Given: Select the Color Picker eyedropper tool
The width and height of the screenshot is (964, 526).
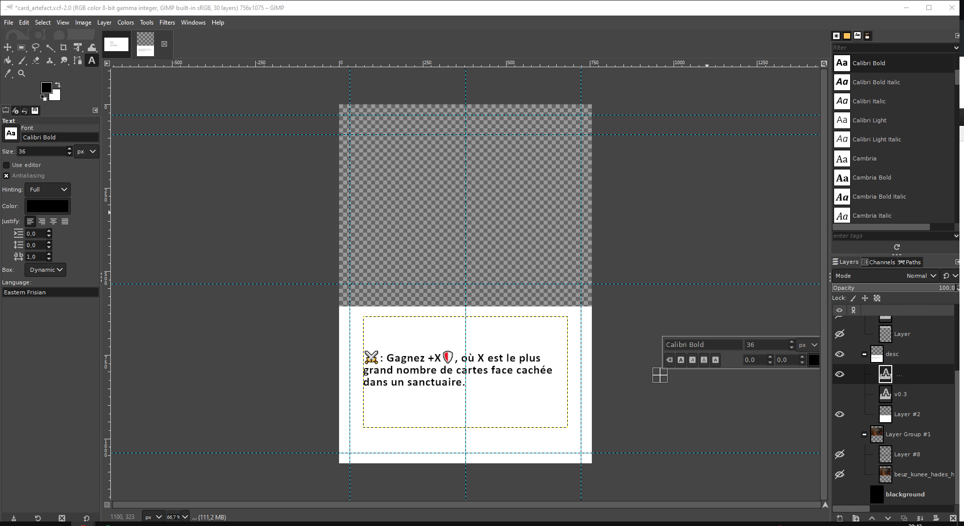Looking at the screenshot, I should (8, 74).
